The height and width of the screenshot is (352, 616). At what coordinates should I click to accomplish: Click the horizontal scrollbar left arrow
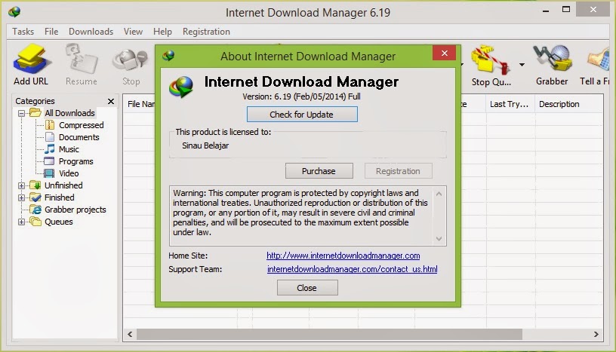click(130, 335)
